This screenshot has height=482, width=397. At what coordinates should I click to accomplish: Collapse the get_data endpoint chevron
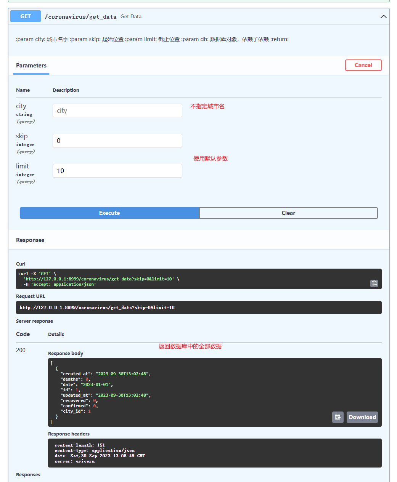pos(384,17)
